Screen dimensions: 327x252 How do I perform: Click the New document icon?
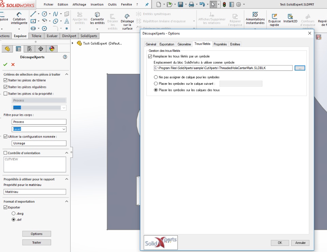coord(159,4)
